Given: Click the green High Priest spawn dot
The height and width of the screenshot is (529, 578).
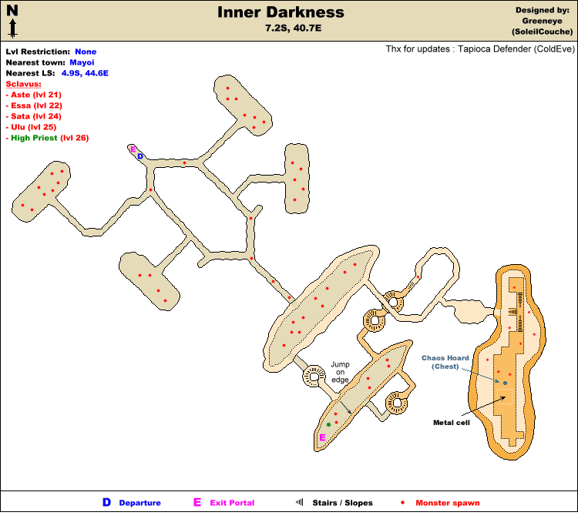Looking at the screenshot, I should pos(328,425).
